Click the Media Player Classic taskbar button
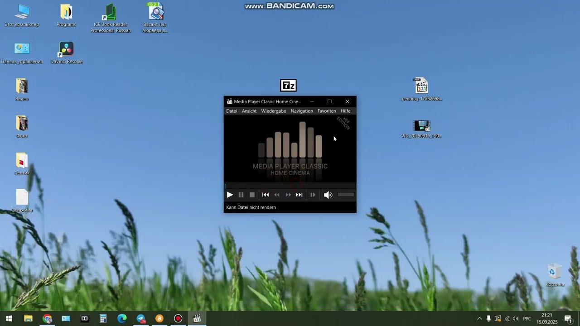The height and width of the screenshot is (326, 580). (197, 319)
